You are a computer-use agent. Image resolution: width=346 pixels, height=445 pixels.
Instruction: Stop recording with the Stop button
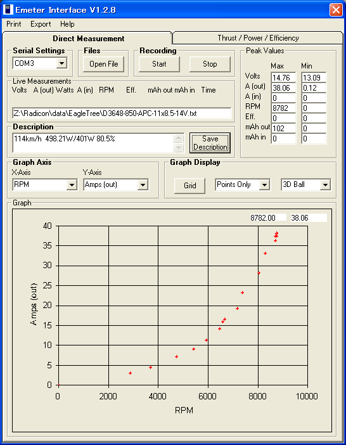[x=210, y=64]
